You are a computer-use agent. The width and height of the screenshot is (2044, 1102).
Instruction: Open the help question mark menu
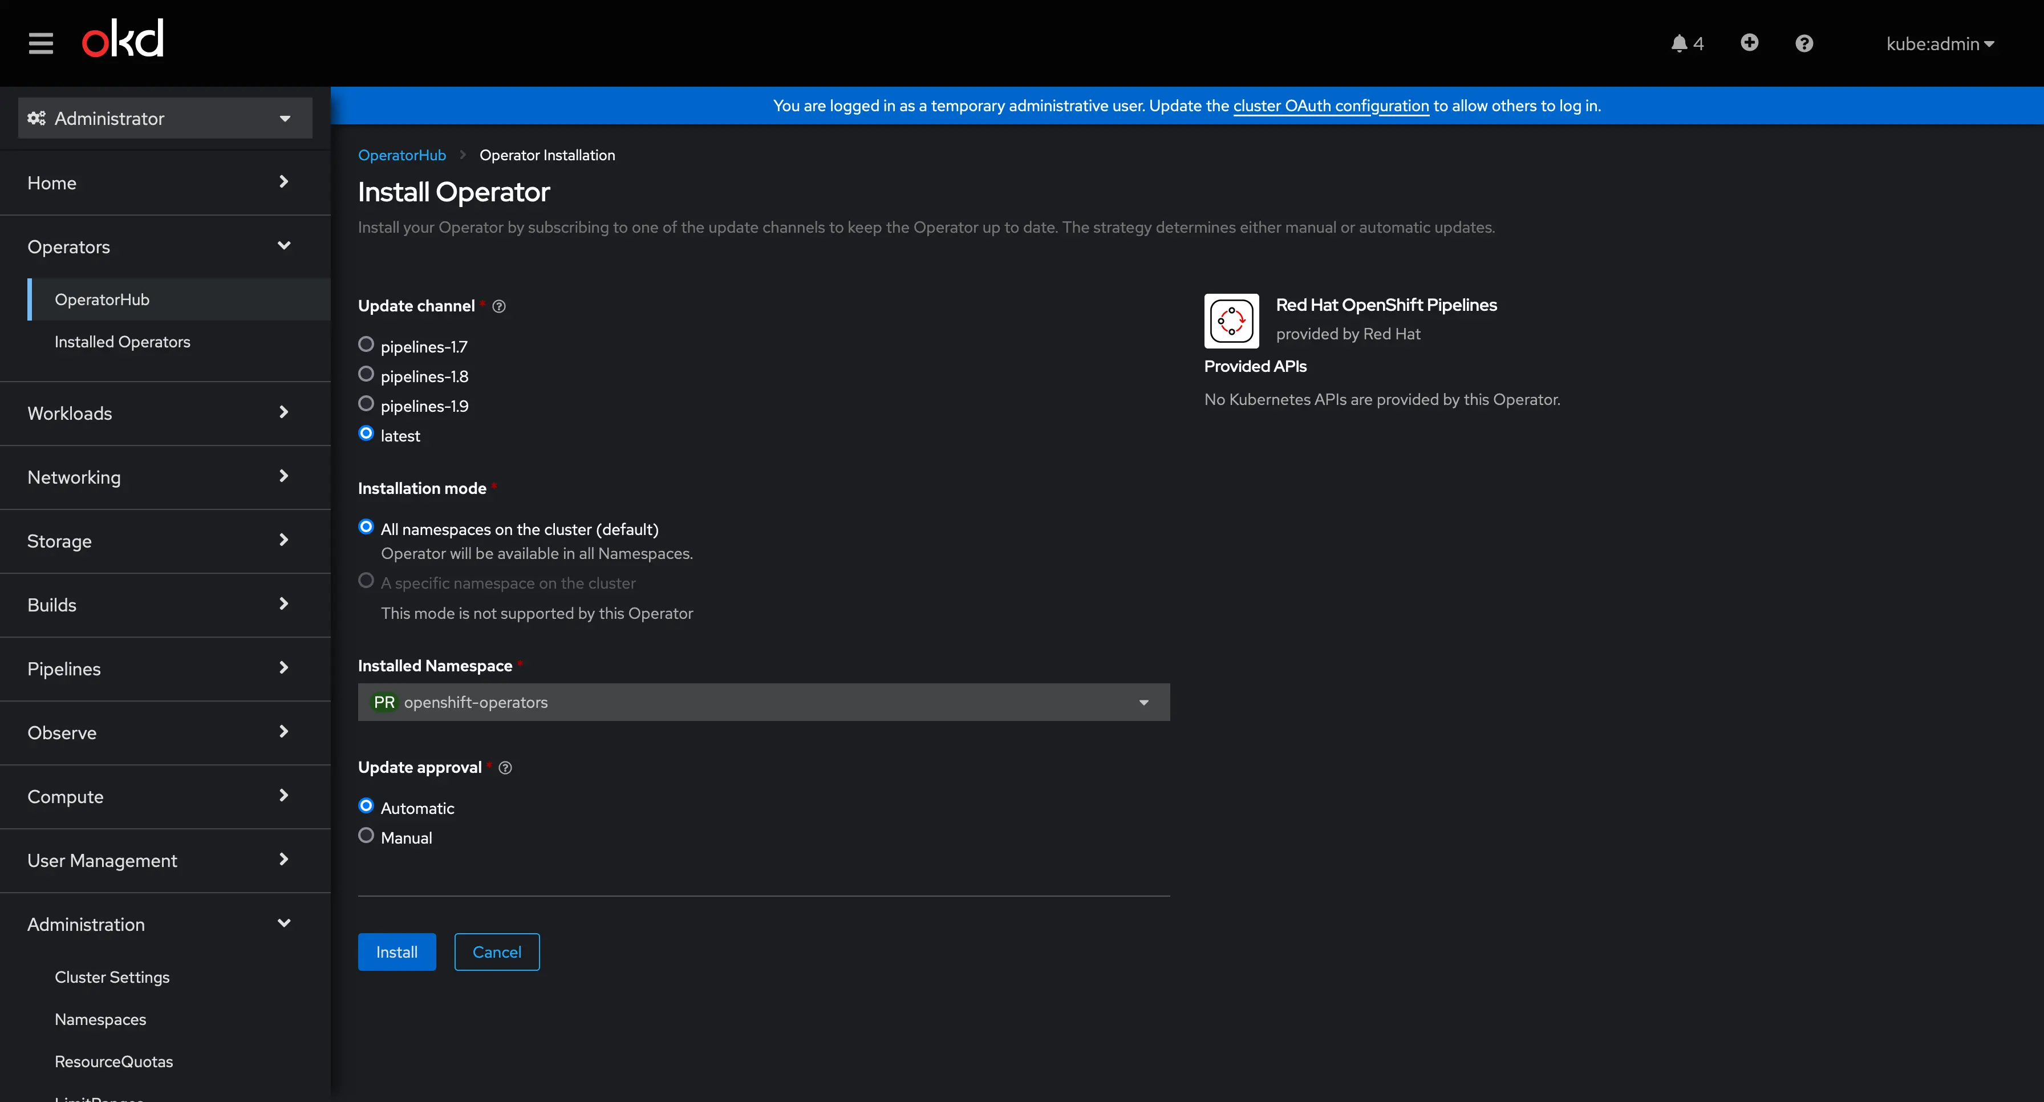click(x=1803, y=43)
